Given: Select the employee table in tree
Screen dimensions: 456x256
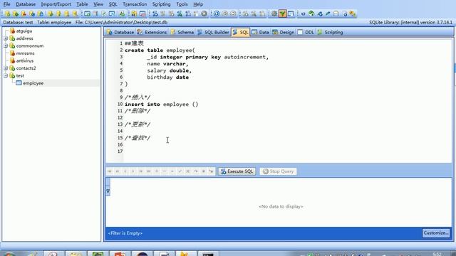Looking at the screenshot, I should coord(33,83).
